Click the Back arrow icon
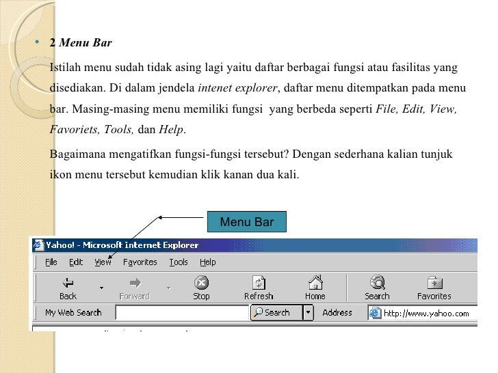Screen dimensions: 498x373 pyautogui.click(x=68, y=283)
